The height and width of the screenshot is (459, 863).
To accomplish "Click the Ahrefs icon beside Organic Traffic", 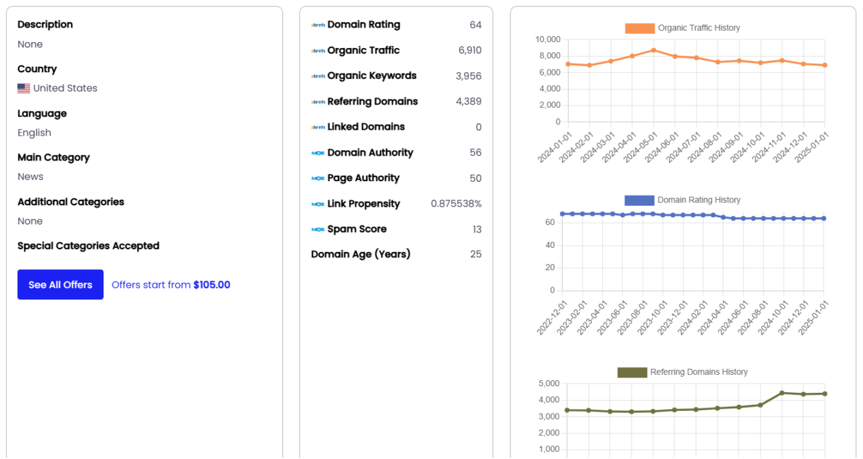I will pyautogui.click(x=318, y=50).
